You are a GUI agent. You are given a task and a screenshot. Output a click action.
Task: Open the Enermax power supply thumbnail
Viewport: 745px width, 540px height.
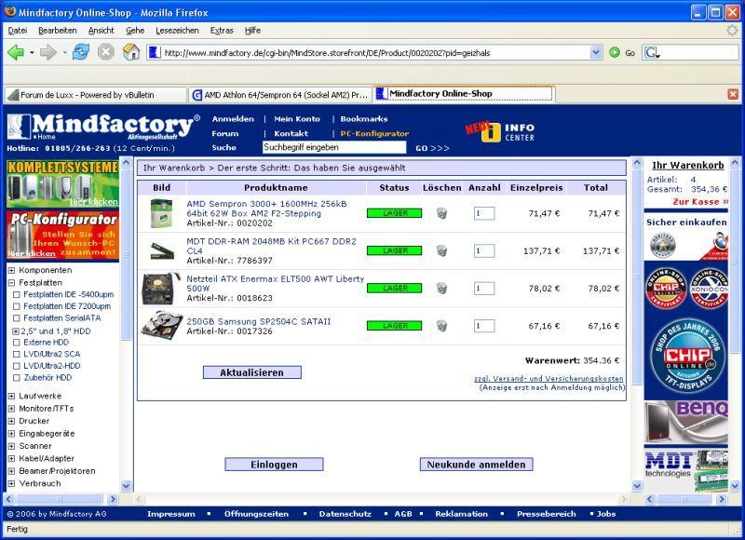click(x=161, y=289)
